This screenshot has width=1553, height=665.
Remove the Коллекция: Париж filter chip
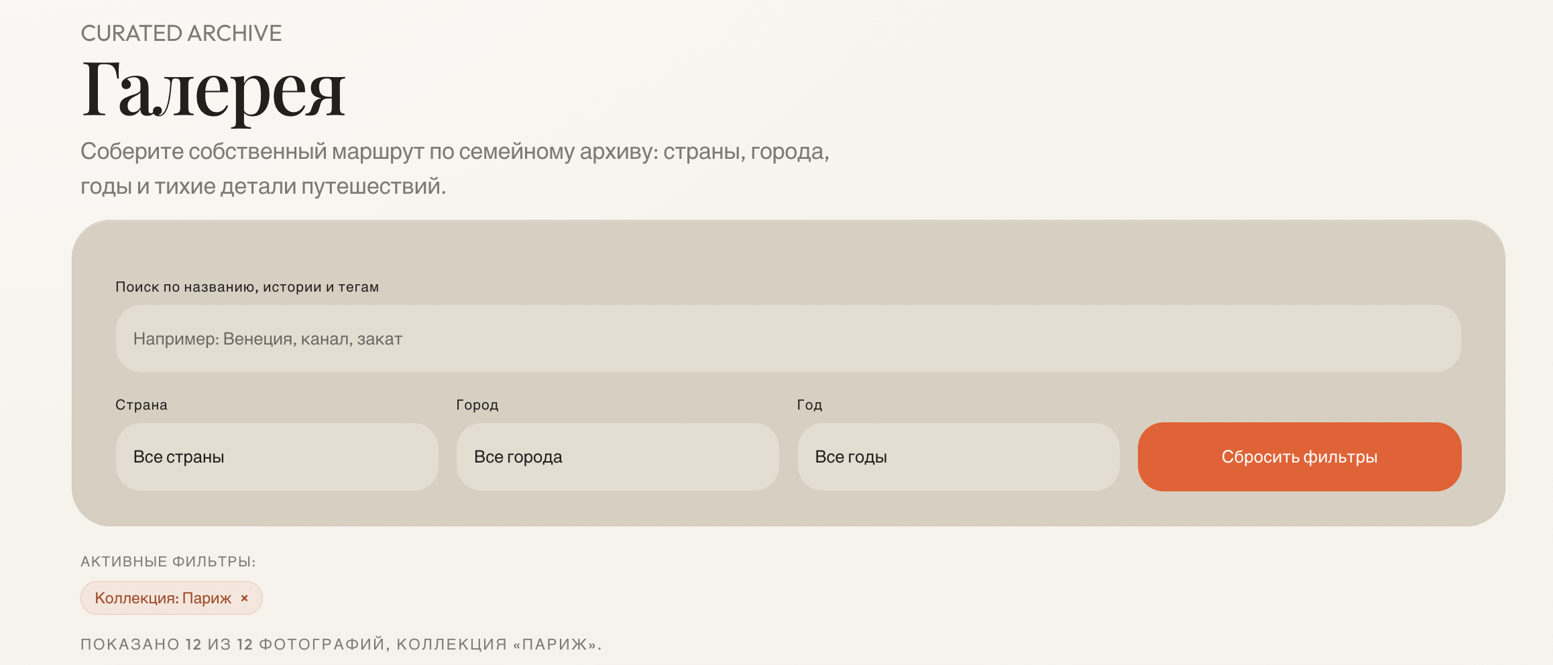coord(245,598)
